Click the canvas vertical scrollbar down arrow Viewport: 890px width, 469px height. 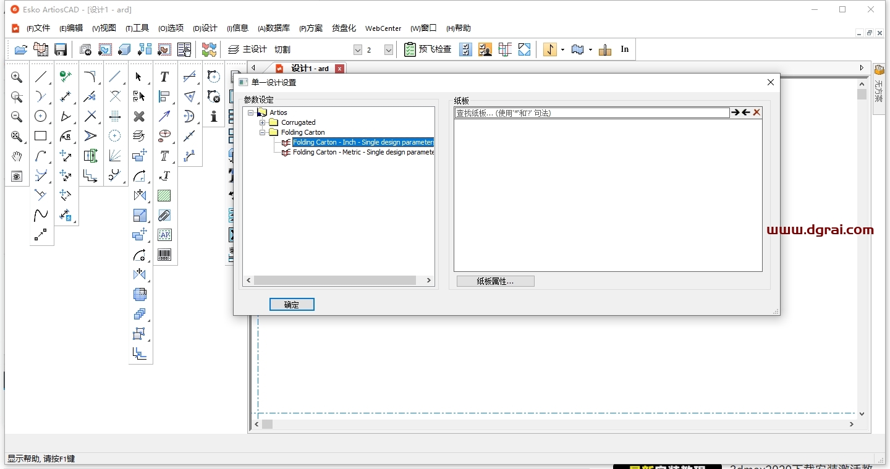[x=862, y=414]
